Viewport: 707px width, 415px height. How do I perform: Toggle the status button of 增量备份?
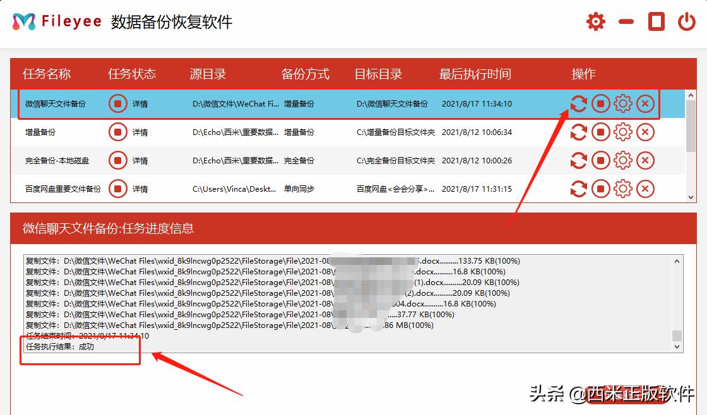click(x=117, y=132)
